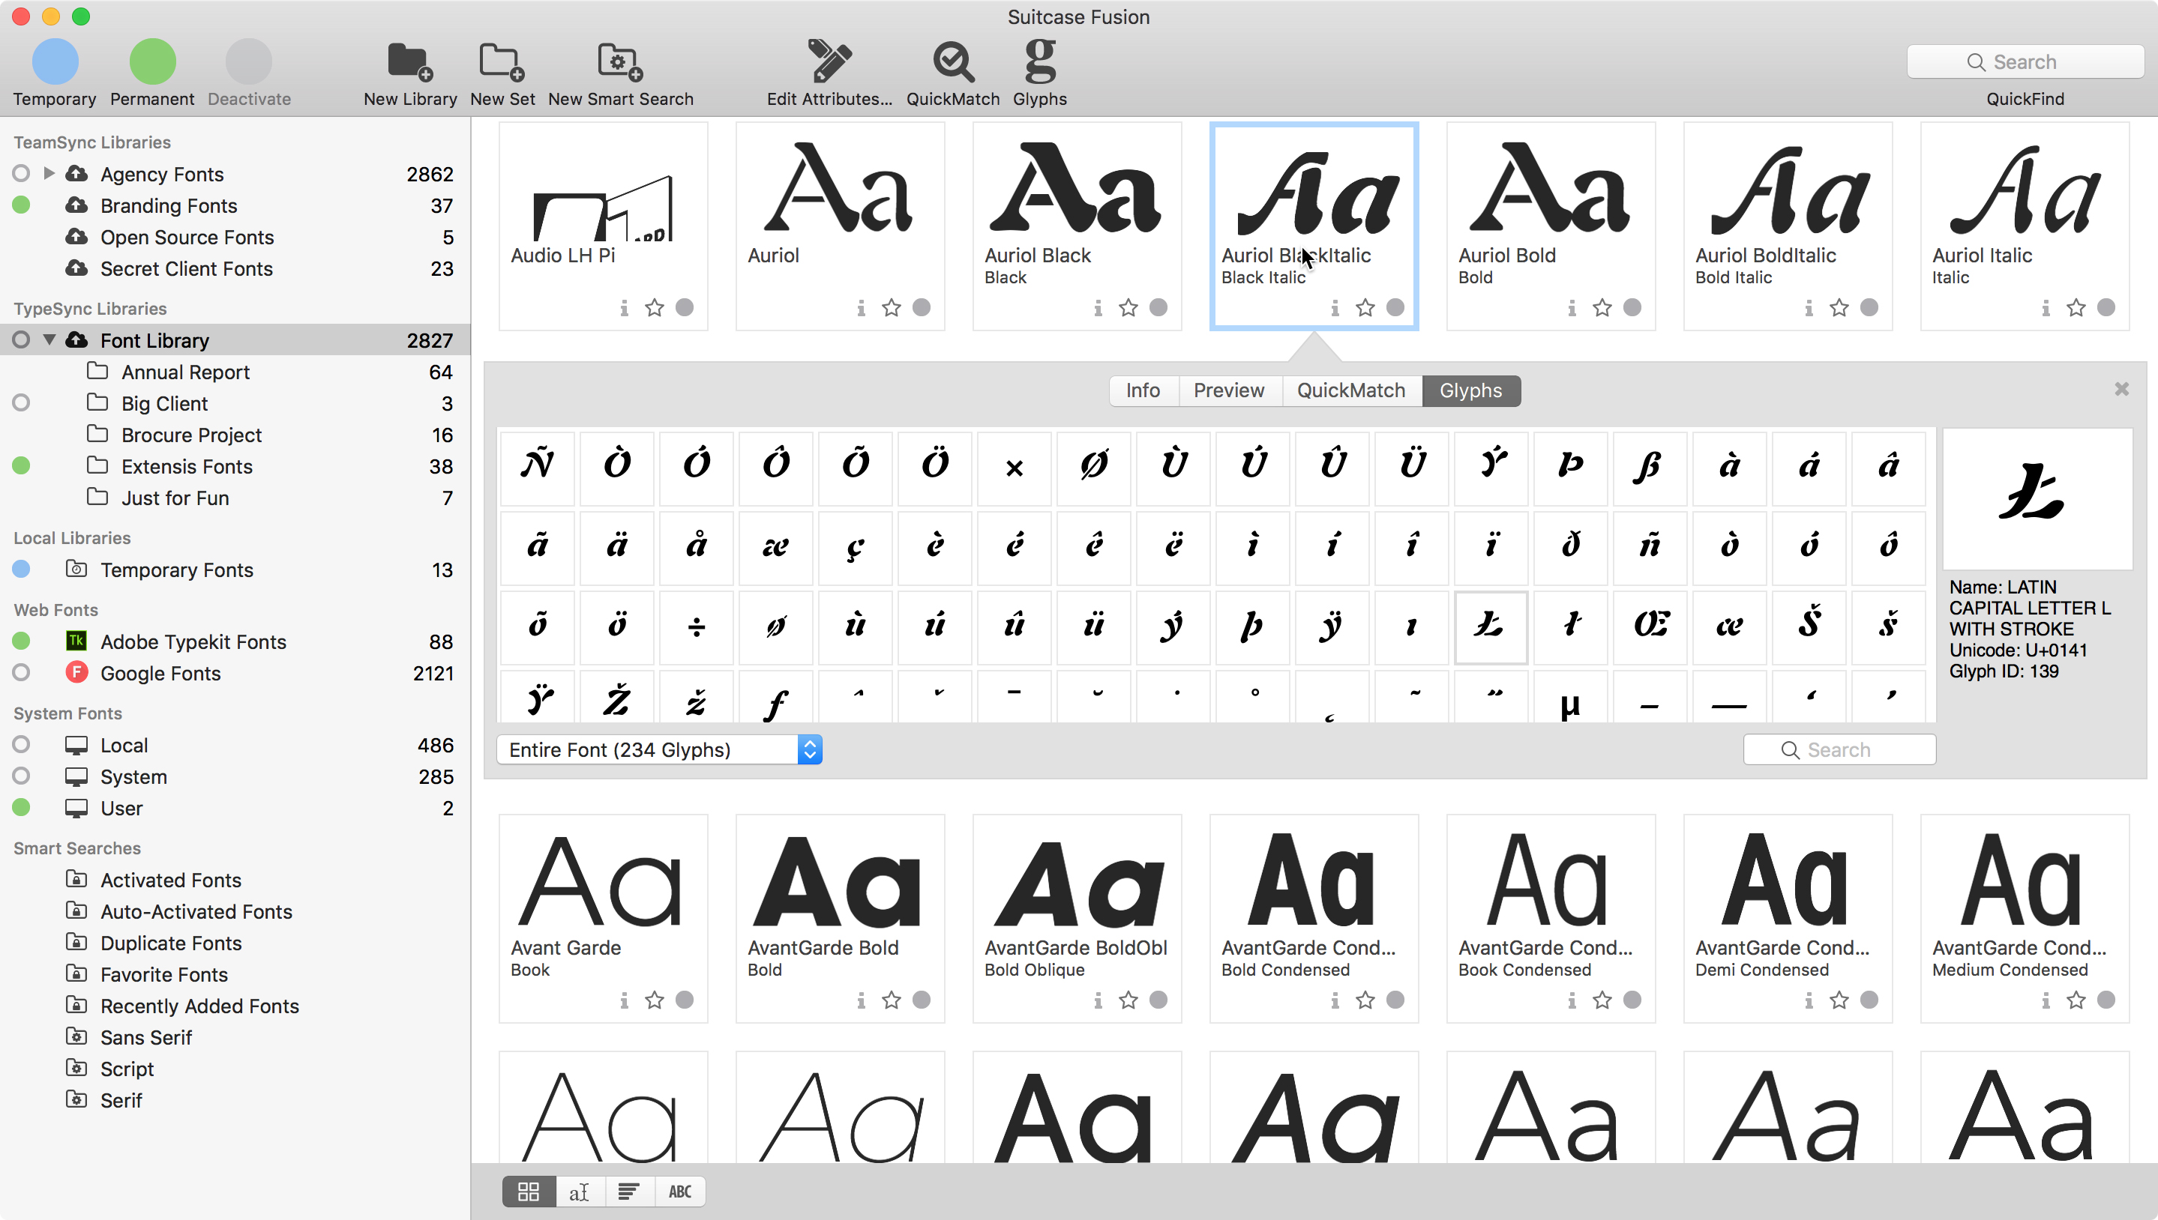Show info for Auriol Bold font
This screenshot has width=2158, height=1220.
(x=1571, y=308)
